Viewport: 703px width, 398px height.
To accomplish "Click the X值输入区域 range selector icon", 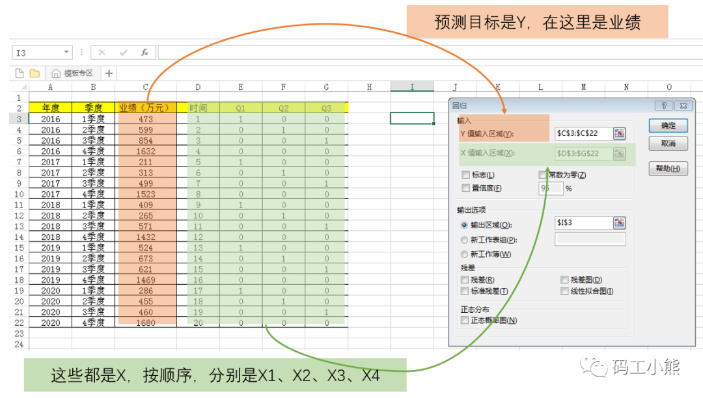I will click(620, 154).
